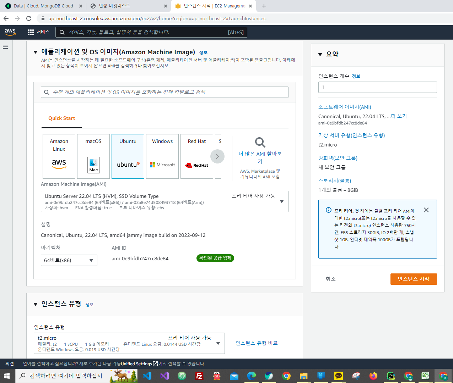Collapse the 요약 summary panel

tap(320, 54)
